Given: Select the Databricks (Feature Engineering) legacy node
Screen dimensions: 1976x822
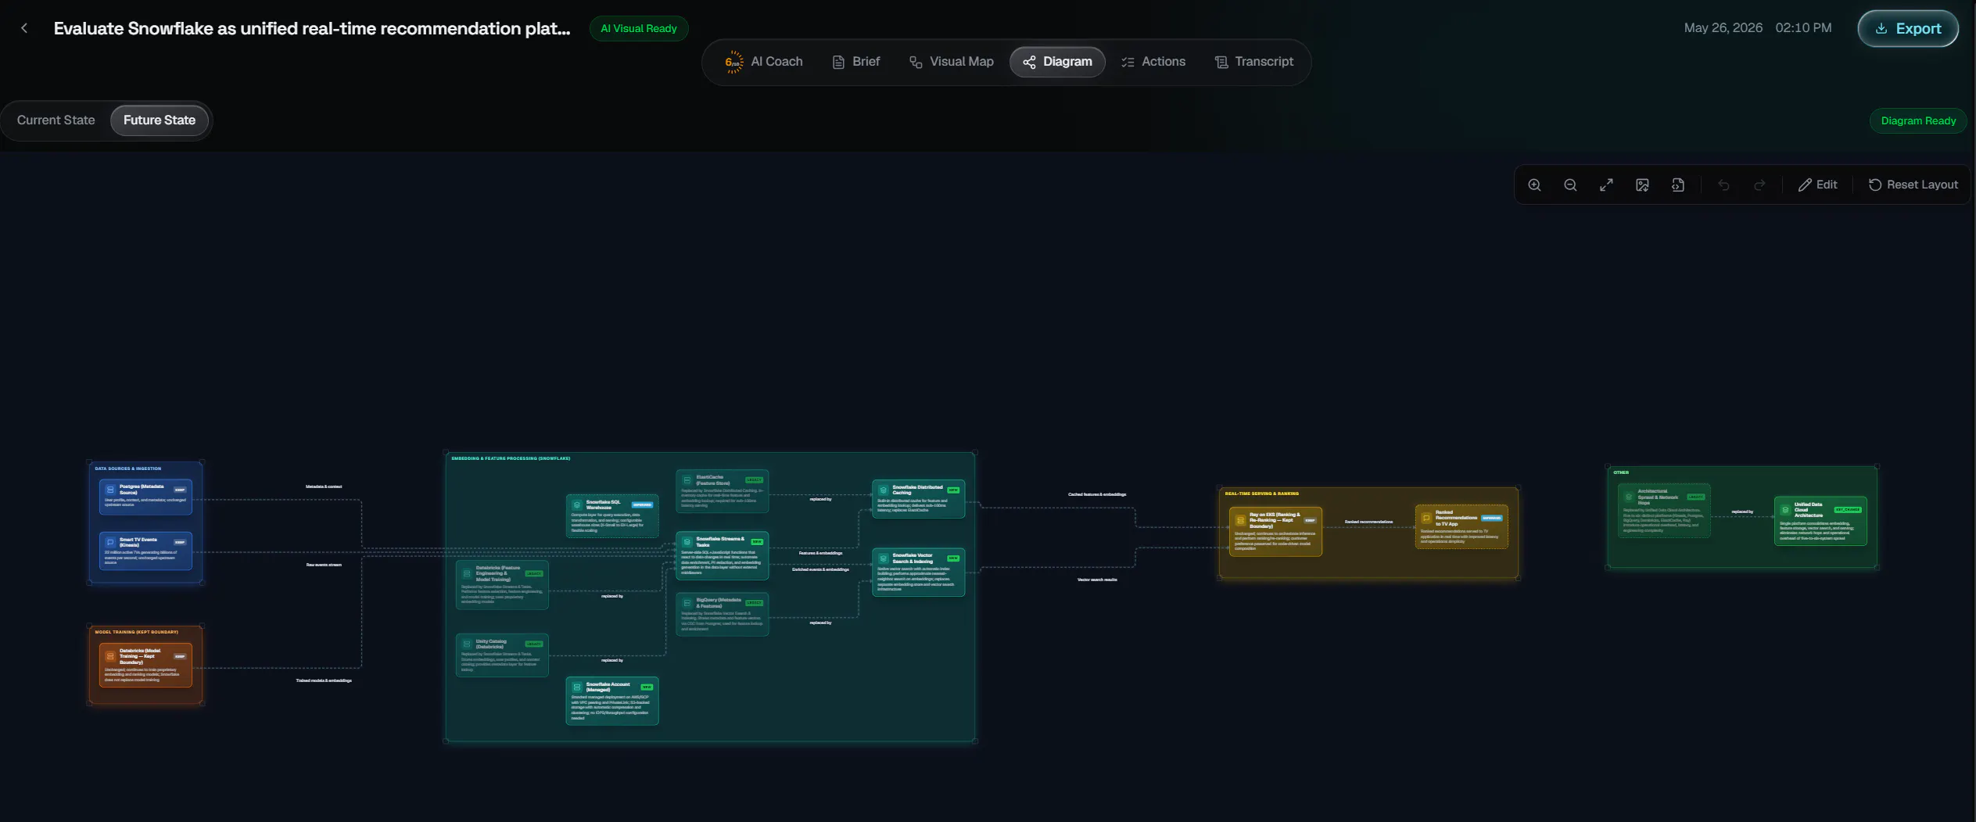Looking at the screenshot, I should (502, 585).
